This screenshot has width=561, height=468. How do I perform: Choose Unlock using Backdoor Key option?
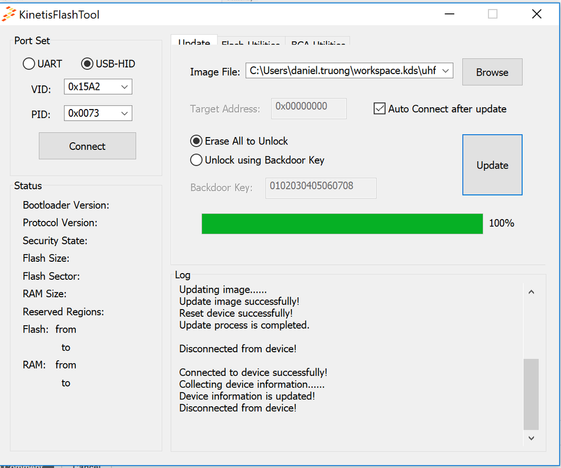[196, 160]
